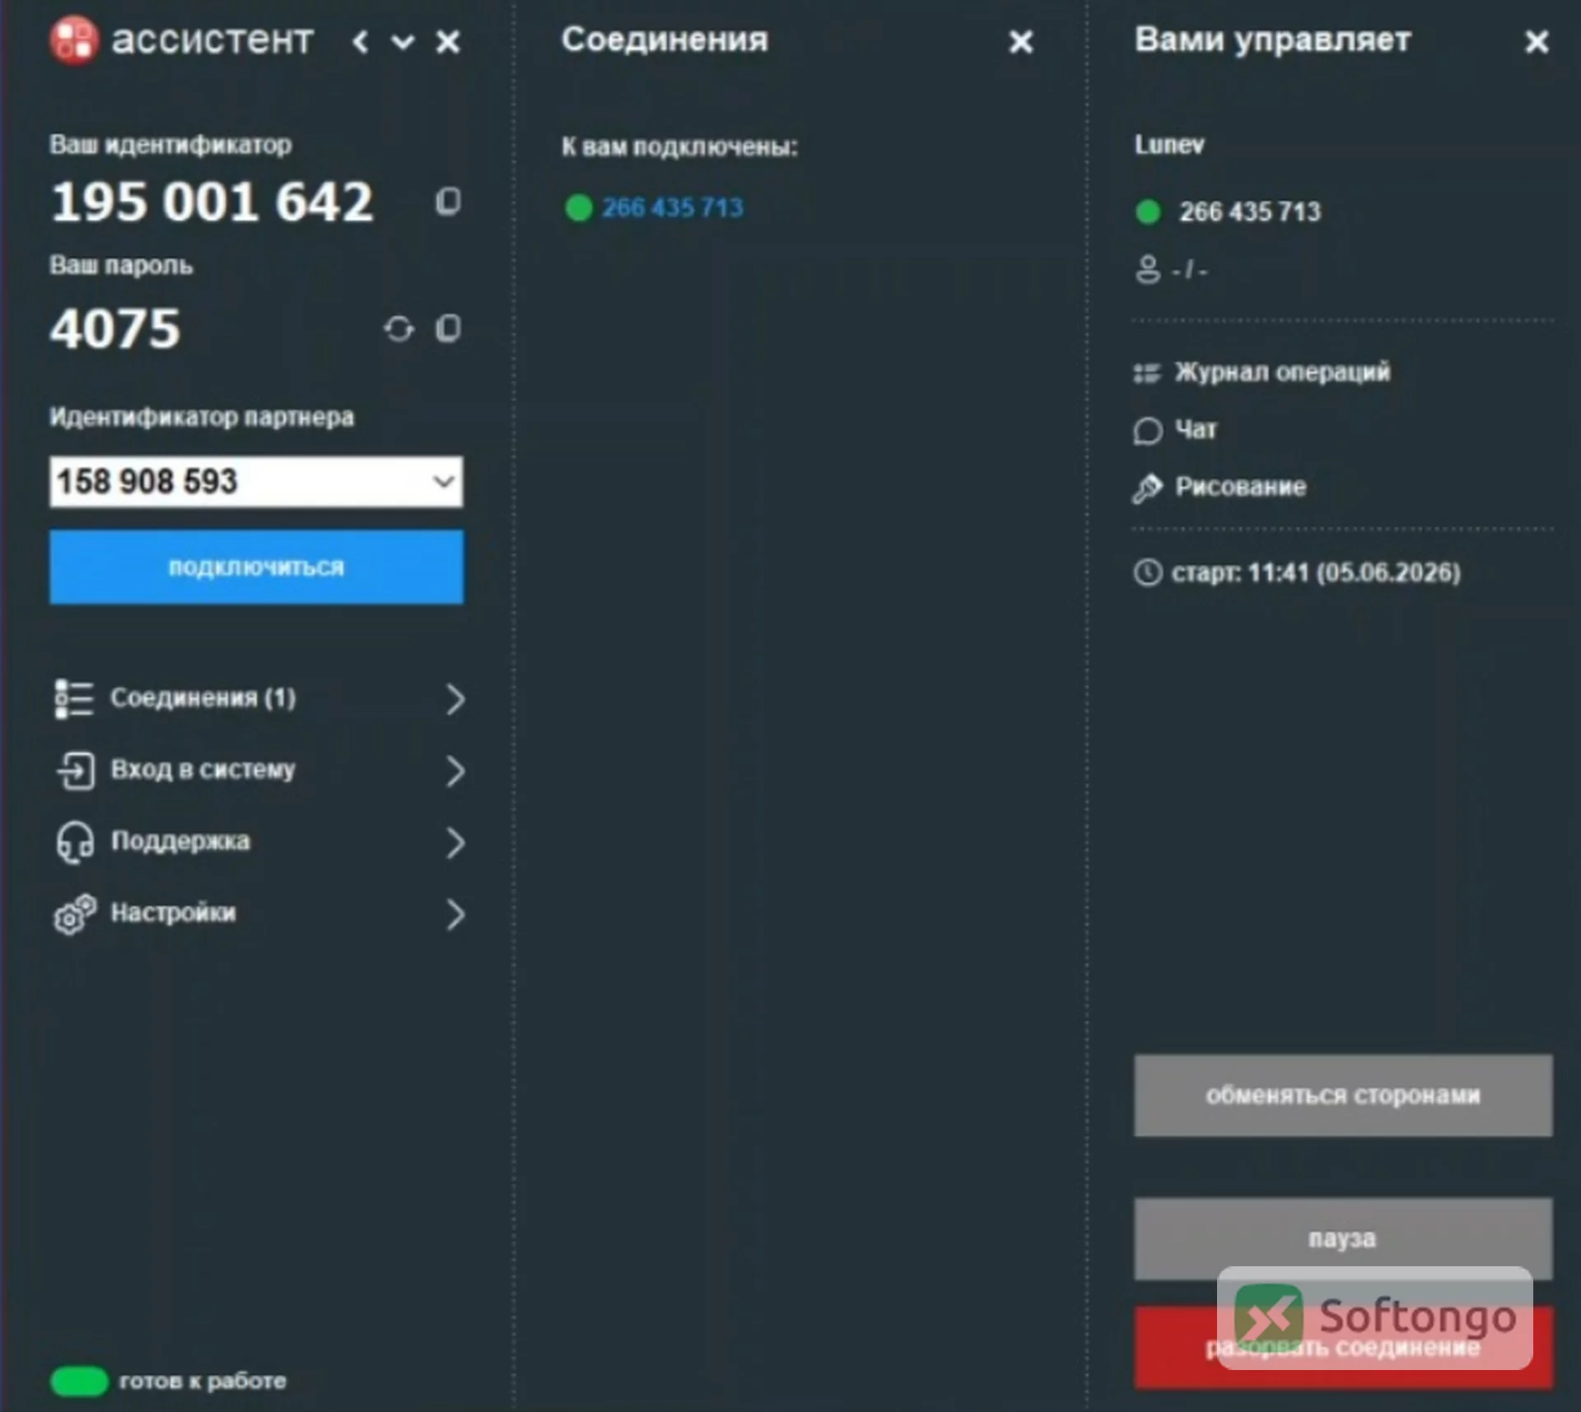Open the Чат conversation
The image size is (1581, 1412).
[x=1196, y=430]
